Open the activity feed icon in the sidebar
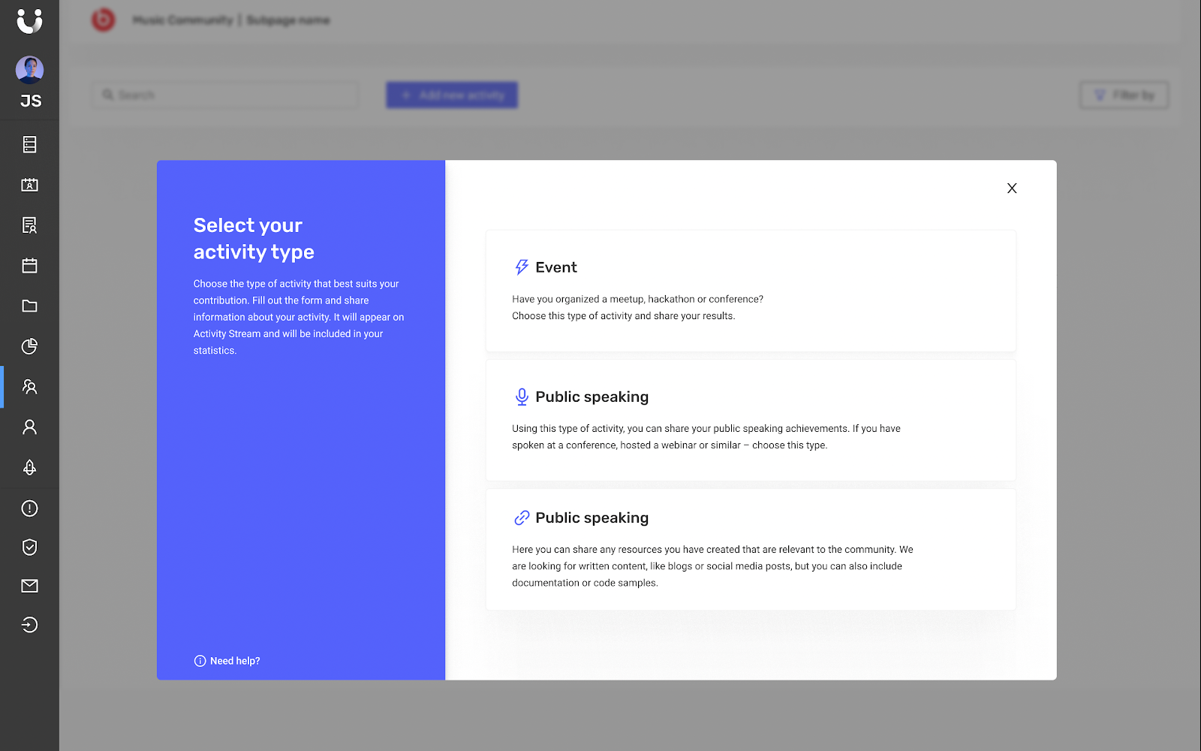The image size is (1201, 751). tap(29, 145)
